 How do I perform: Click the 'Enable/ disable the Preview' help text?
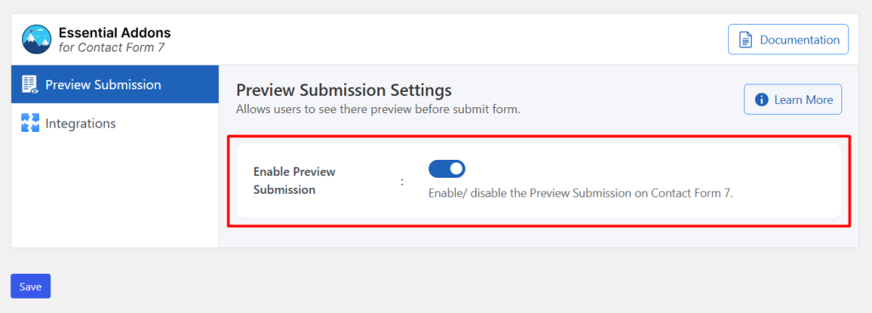pos(581,194)
